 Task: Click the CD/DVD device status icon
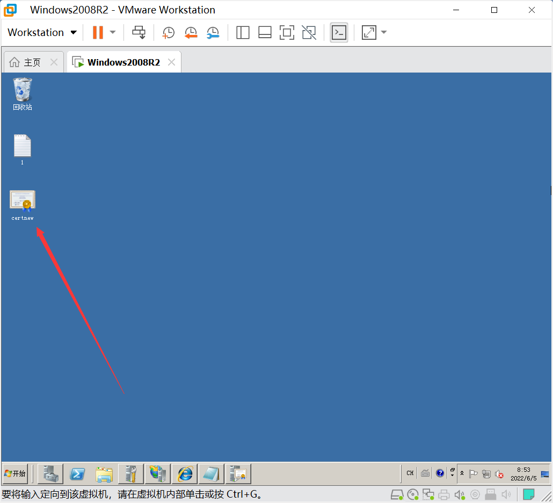pos(413,494)
